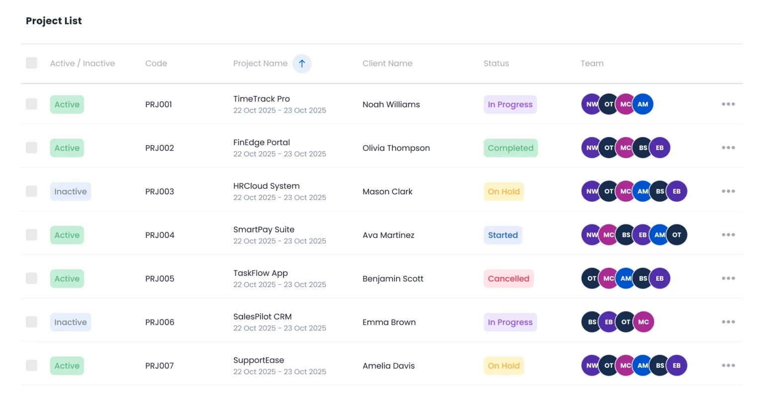Click the OT avatar in the SmartPay Suite team
This screenshot has height=396, width=764.
pyautogui.click(x=676, y=235)
